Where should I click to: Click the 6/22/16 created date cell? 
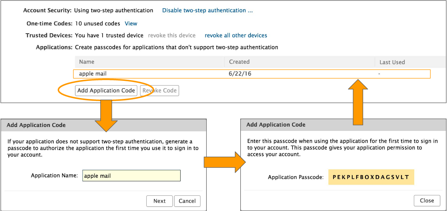(237, 73)
